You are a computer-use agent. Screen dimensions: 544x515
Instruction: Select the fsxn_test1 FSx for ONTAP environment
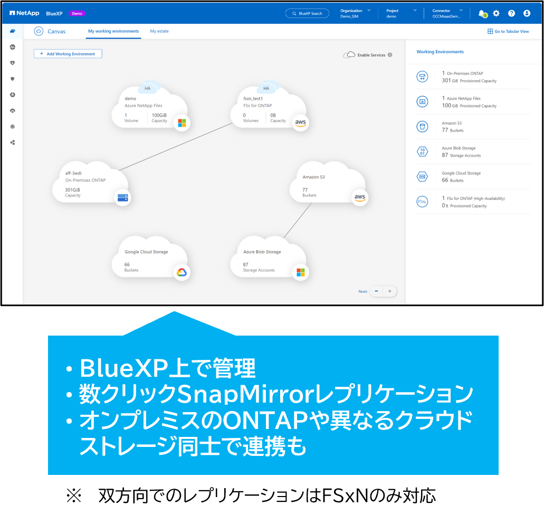[x=269, y=108]
